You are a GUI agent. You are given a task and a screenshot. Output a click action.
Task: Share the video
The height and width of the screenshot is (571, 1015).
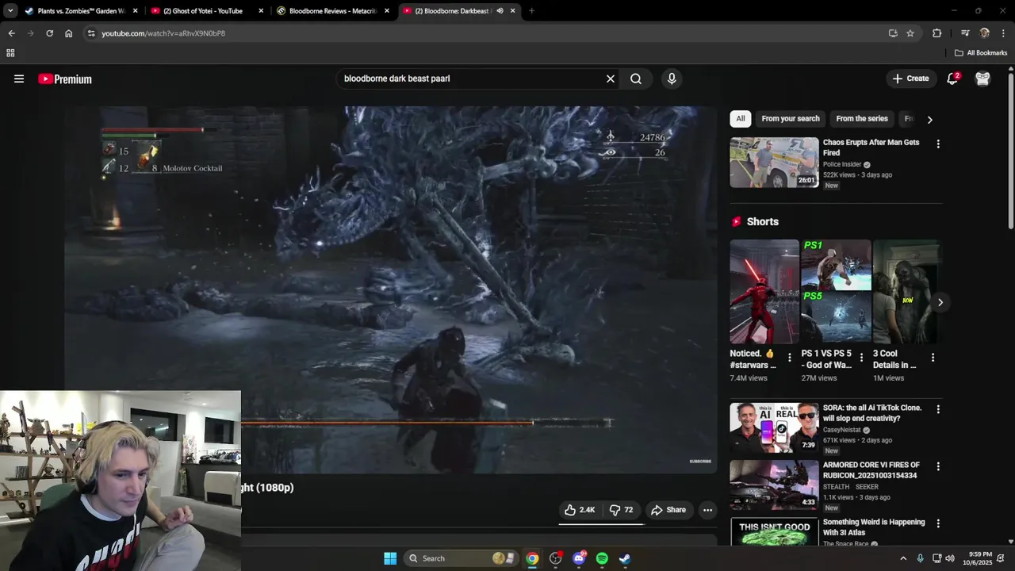(668, 510)
